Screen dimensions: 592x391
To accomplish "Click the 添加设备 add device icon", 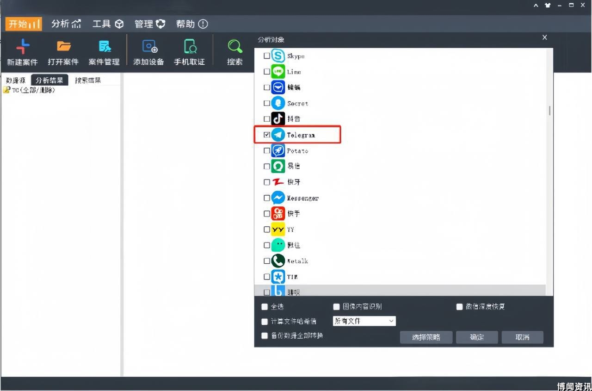I will [149, 46].
